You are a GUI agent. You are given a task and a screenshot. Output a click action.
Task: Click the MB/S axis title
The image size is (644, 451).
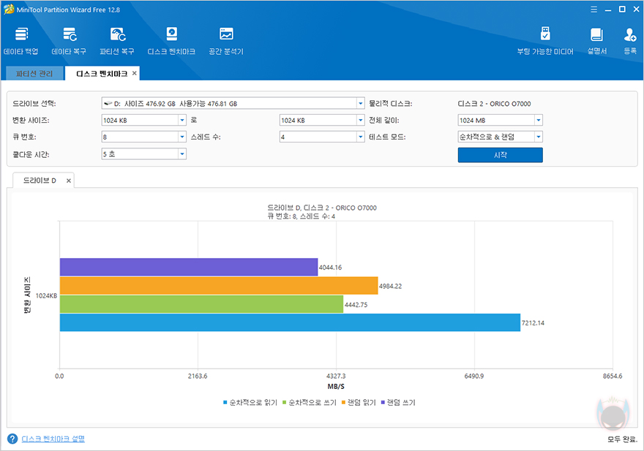[x=336, y=387]
